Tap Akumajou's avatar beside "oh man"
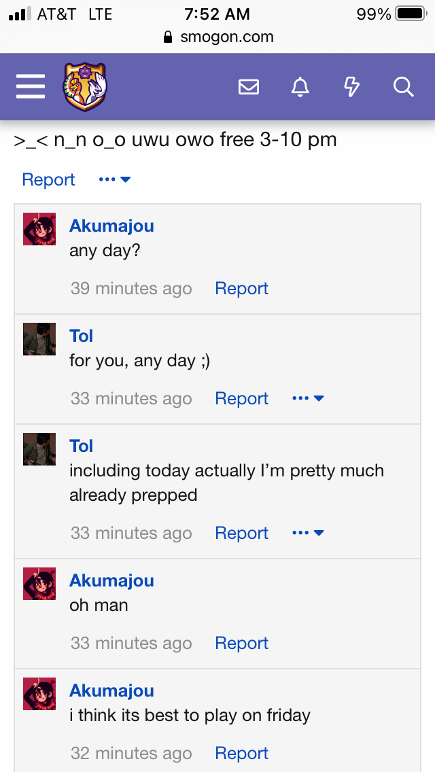Screen dimensions: 435x772 click(39, 584)
